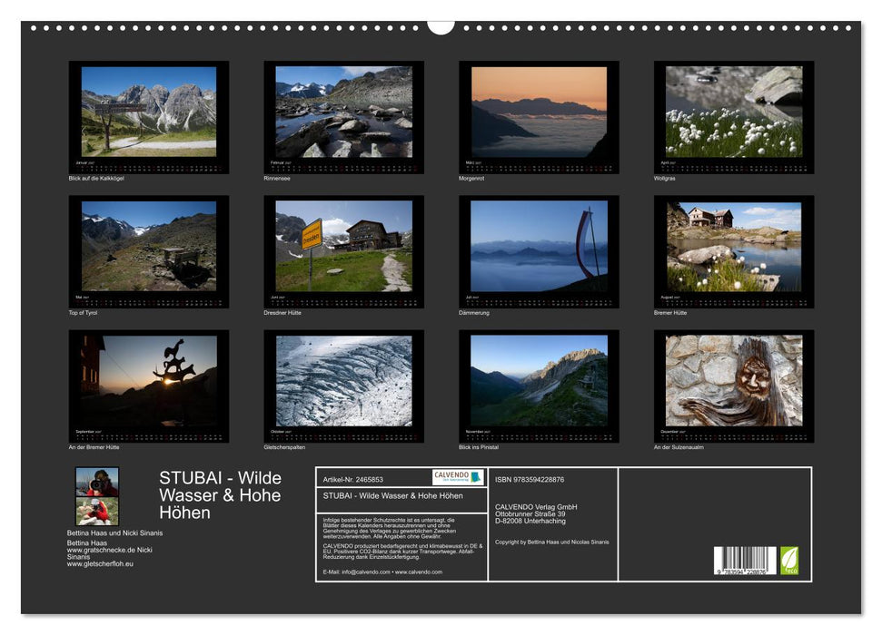
Task: Click the Dämmerung dusk photo
Action: coord(539,252)
